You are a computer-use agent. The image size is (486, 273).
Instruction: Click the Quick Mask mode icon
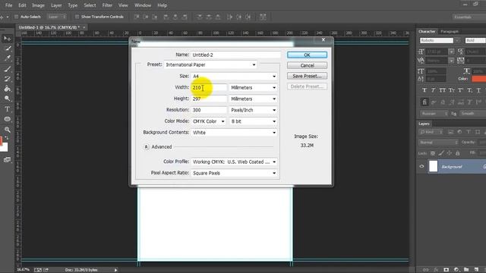pyautogui.click(x=7, y=160)
